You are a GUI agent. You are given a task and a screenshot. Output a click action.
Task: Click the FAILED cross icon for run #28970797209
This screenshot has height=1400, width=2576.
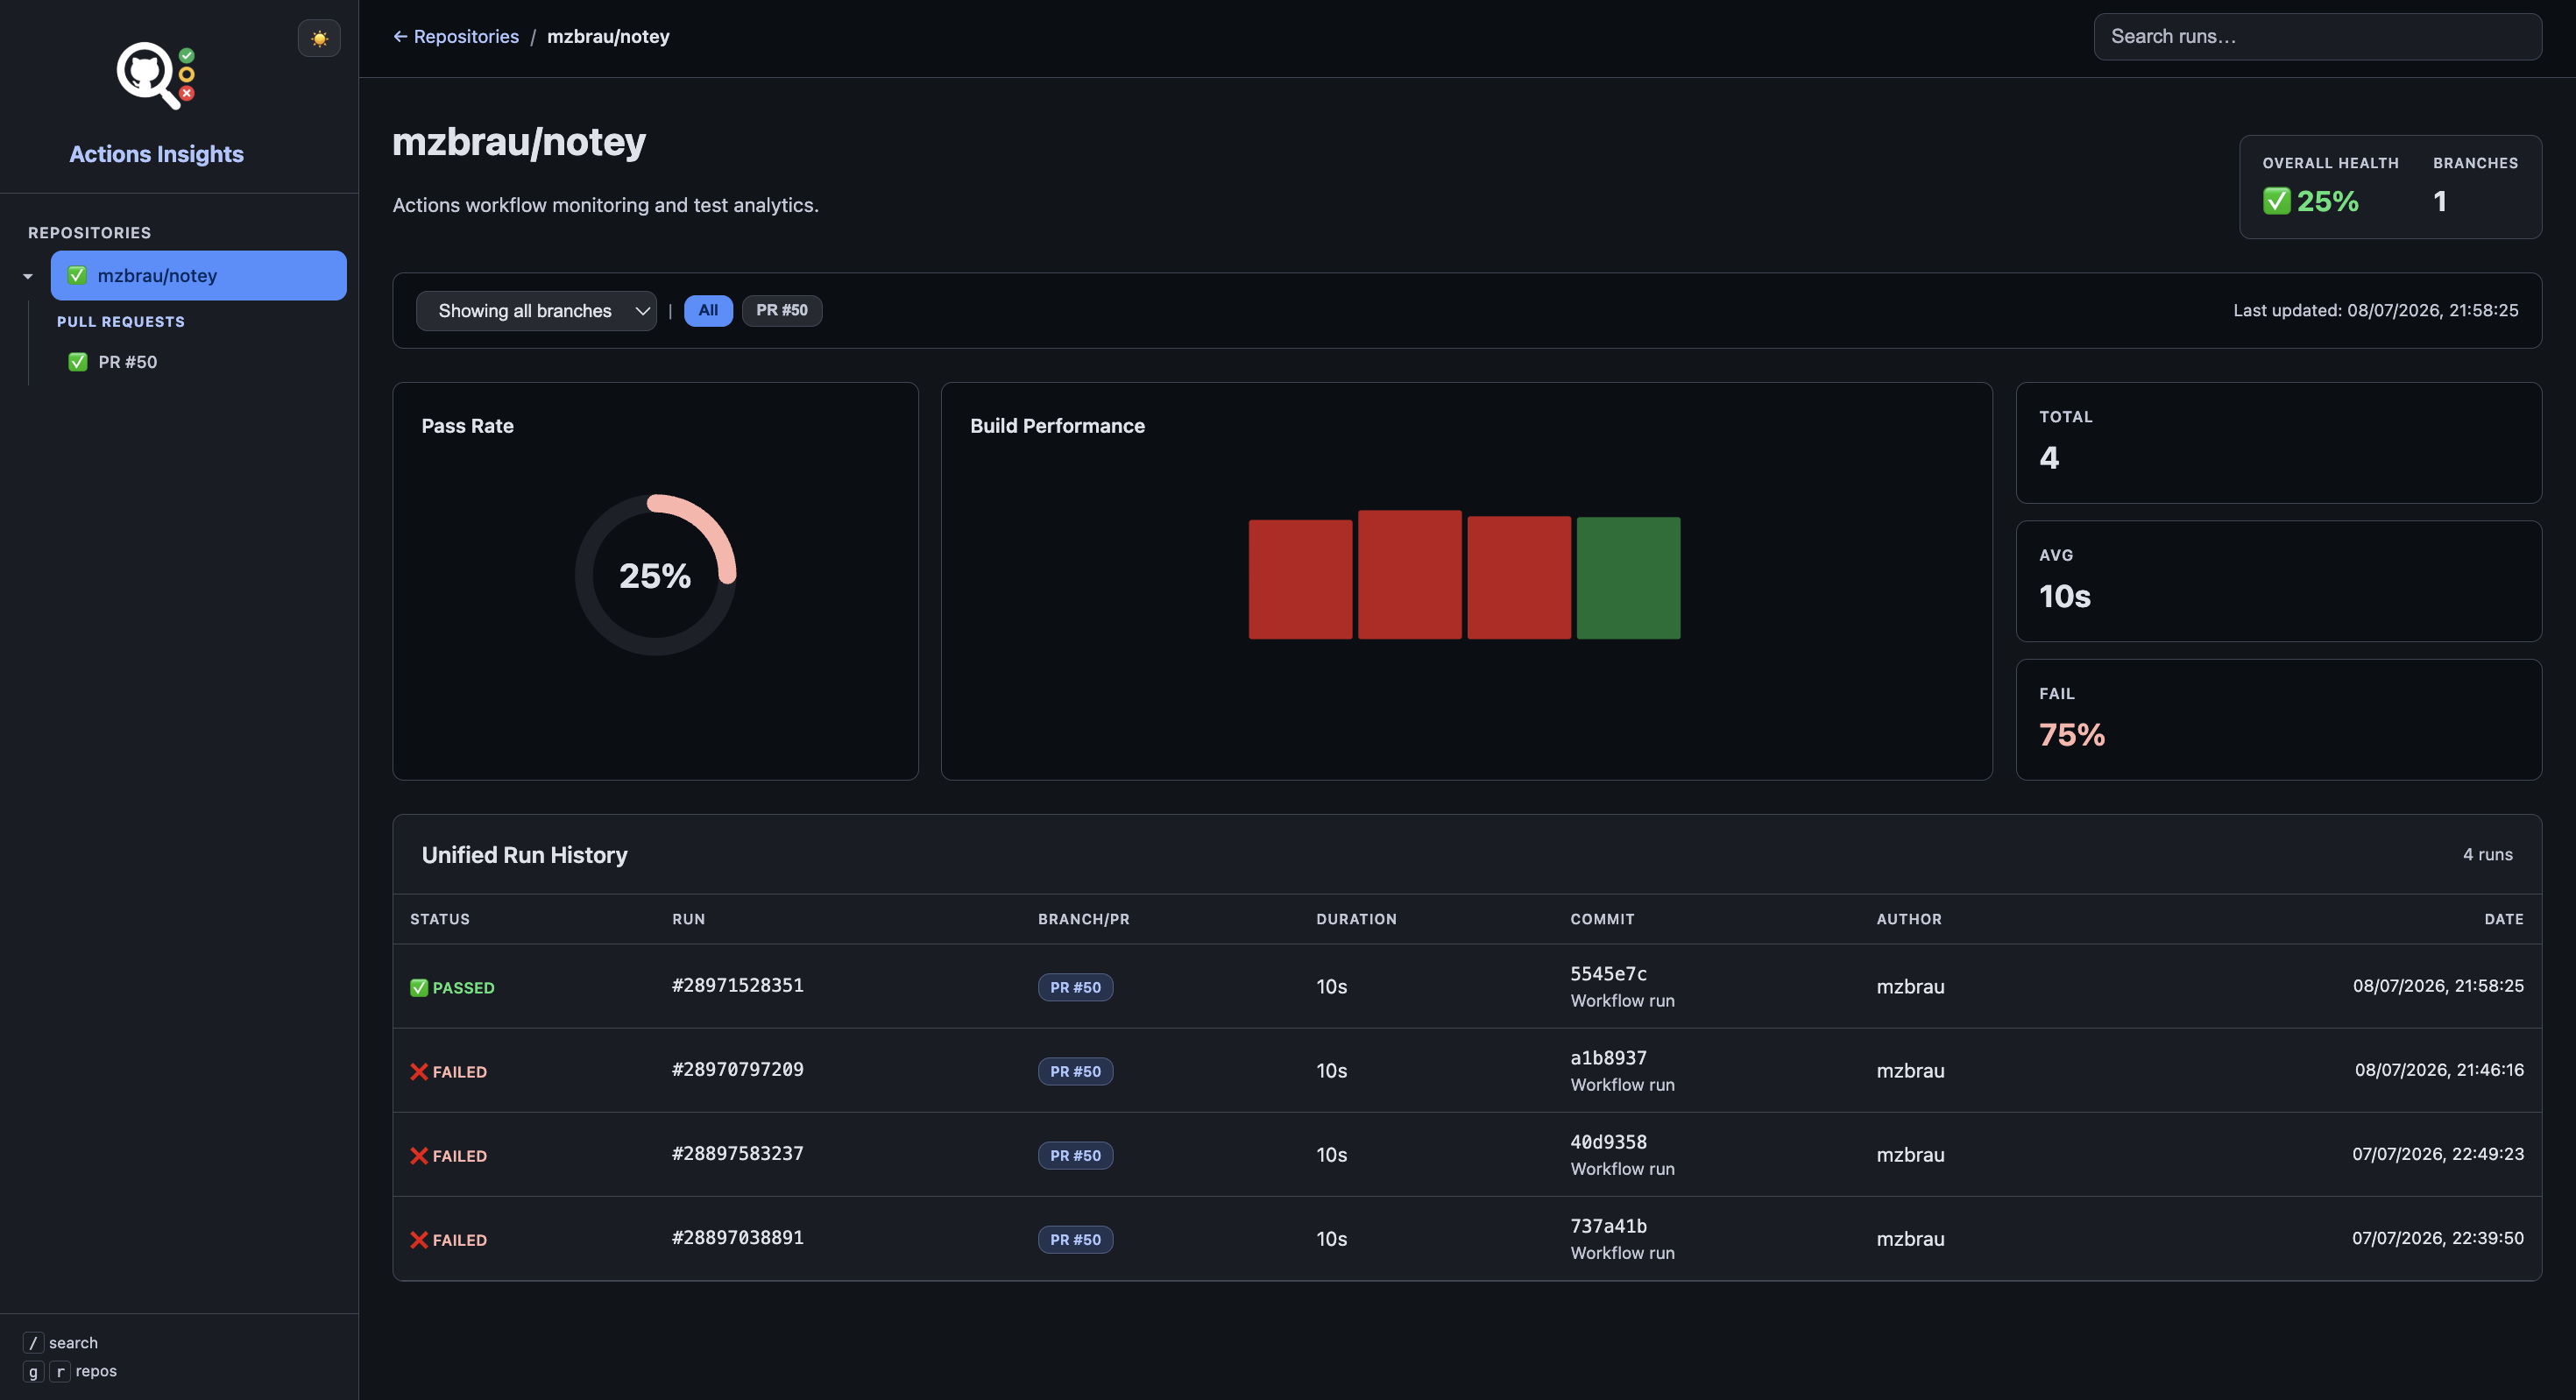click(x=419, y=1072)
